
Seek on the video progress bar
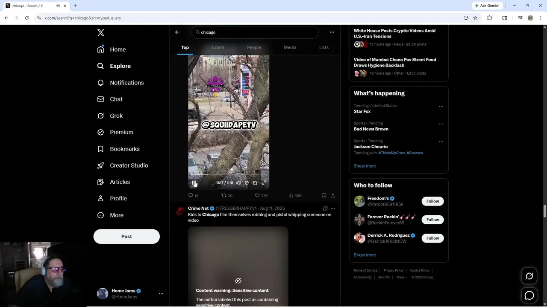pyautogui.click(x=229, y=174)
